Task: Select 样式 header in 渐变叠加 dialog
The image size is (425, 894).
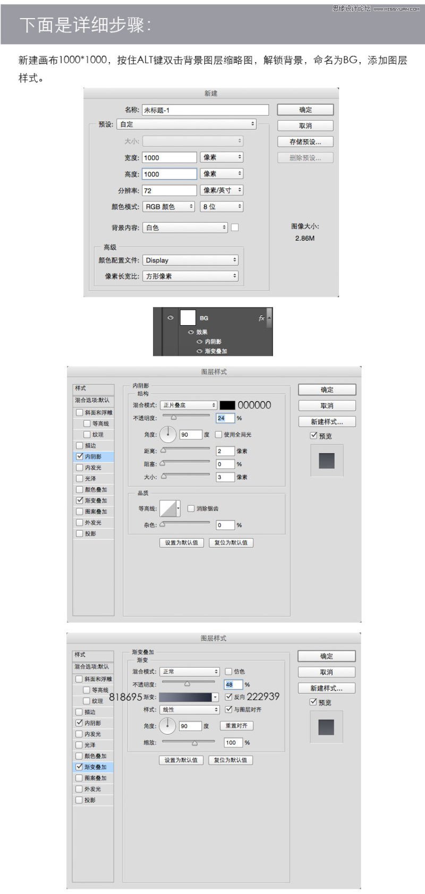Action: [x=93, y=655]
